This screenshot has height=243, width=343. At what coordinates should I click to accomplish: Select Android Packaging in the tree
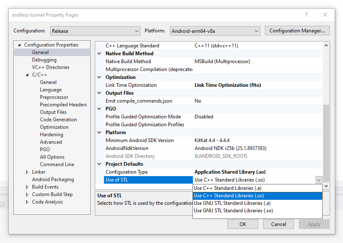click(x=53, y=179)
